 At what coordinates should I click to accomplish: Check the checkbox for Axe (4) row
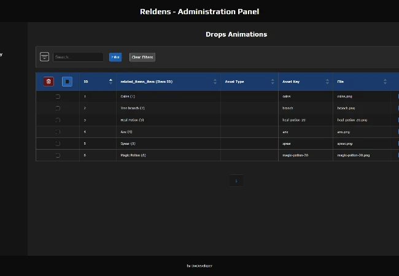click(58, 132)
